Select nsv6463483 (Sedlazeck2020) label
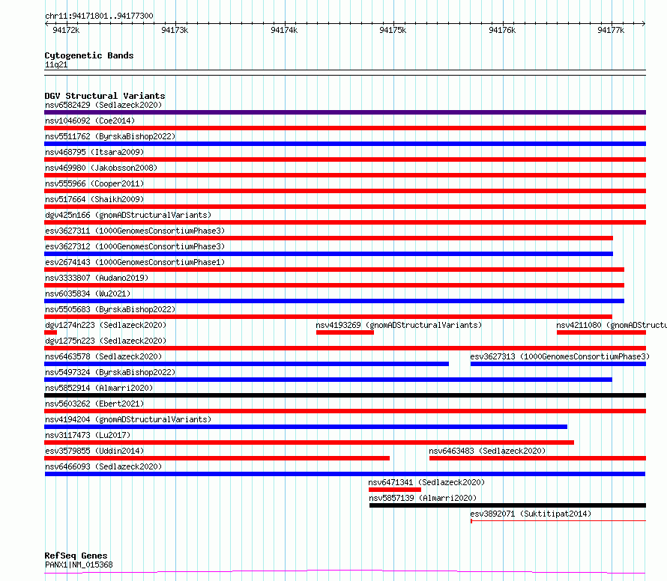Screen dimensions: 667x581 (487, 451)
